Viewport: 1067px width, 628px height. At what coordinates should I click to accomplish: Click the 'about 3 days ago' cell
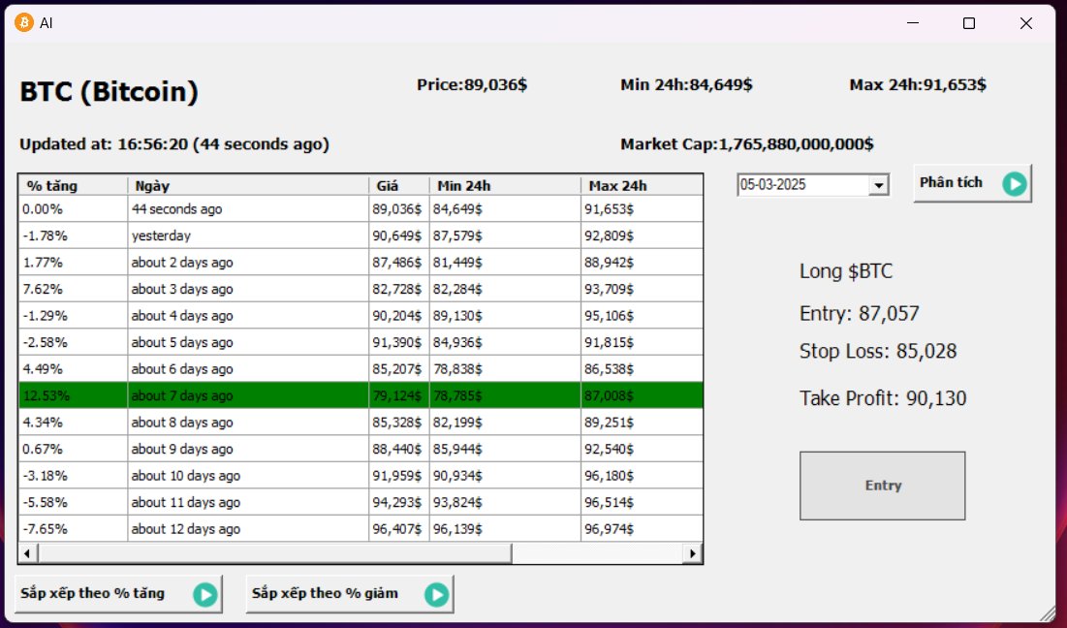point(248,289)
